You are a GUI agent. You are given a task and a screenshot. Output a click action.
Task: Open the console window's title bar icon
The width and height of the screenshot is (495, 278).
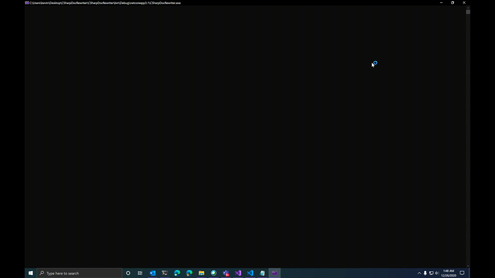(27, 3)
